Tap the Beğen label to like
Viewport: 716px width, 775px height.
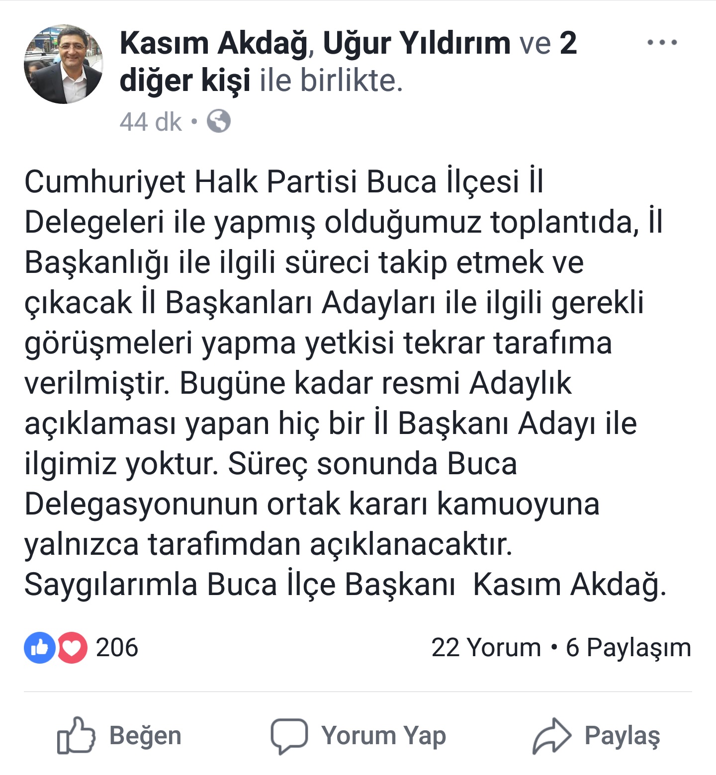click(x=145, y=736)
